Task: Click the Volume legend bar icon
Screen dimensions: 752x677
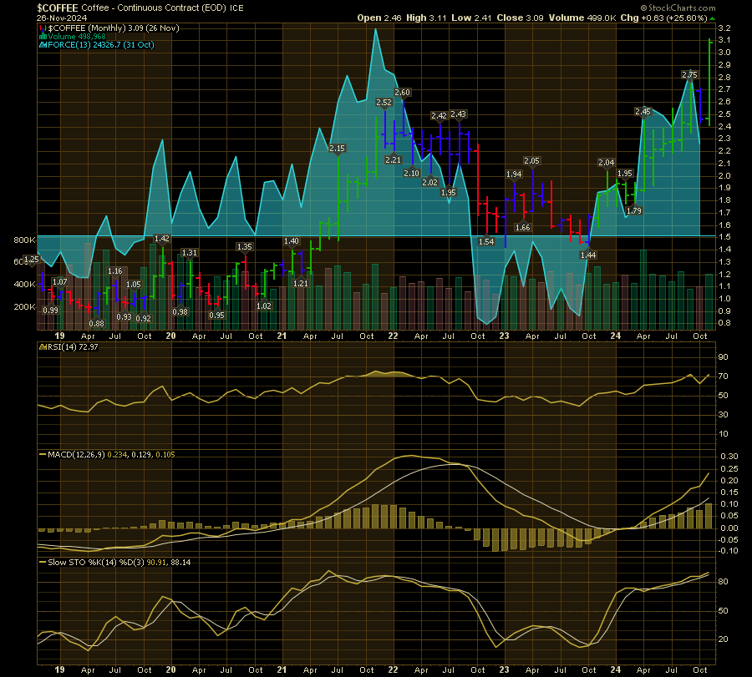Action: point(42,36)
